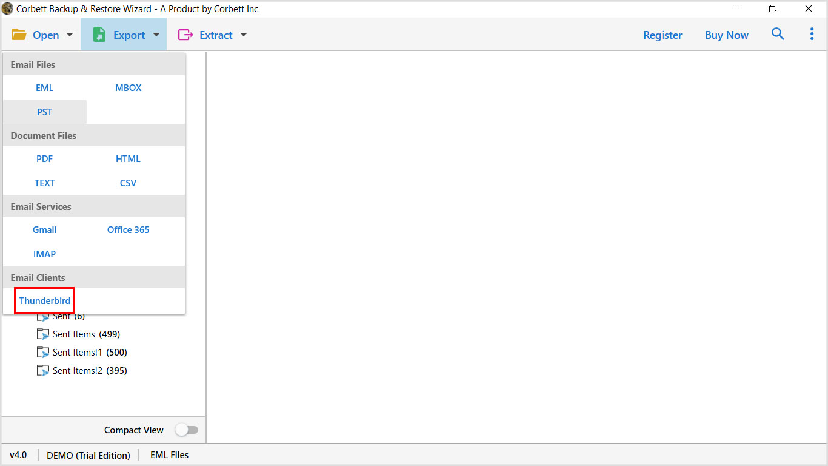Choose CSV document export
The image size is (828, 466).
click(x=129, y=183)
